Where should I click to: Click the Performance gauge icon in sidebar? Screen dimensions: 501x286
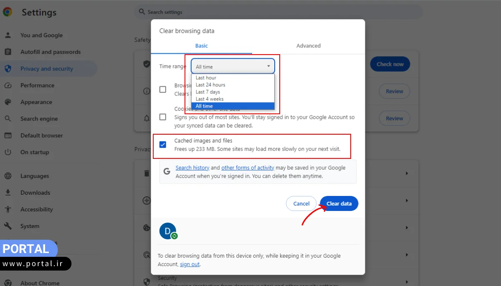pyautogui.click(x=8, y=85)
